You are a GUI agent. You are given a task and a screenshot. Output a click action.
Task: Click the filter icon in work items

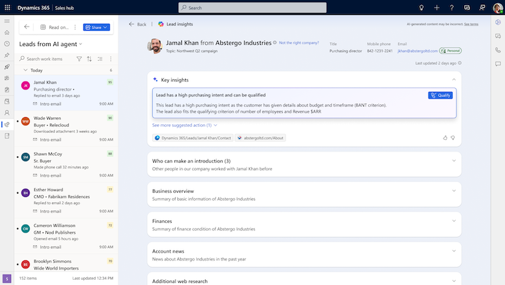click(79, 59)
